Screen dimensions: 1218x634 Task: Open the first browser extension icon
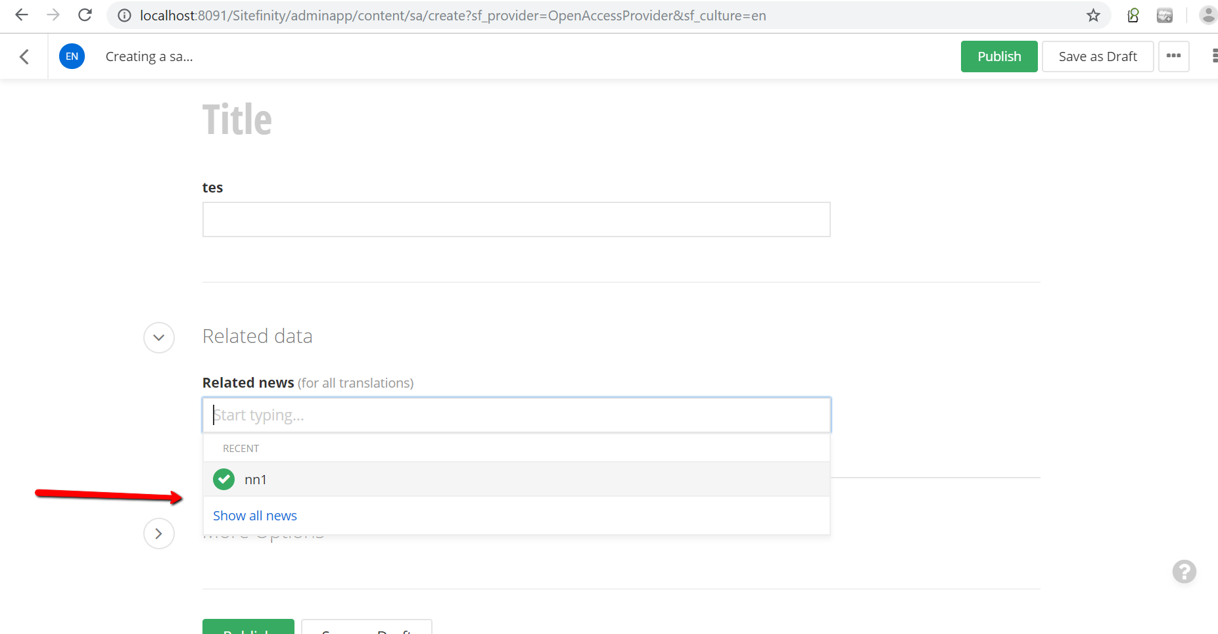tap(1133, 14)
